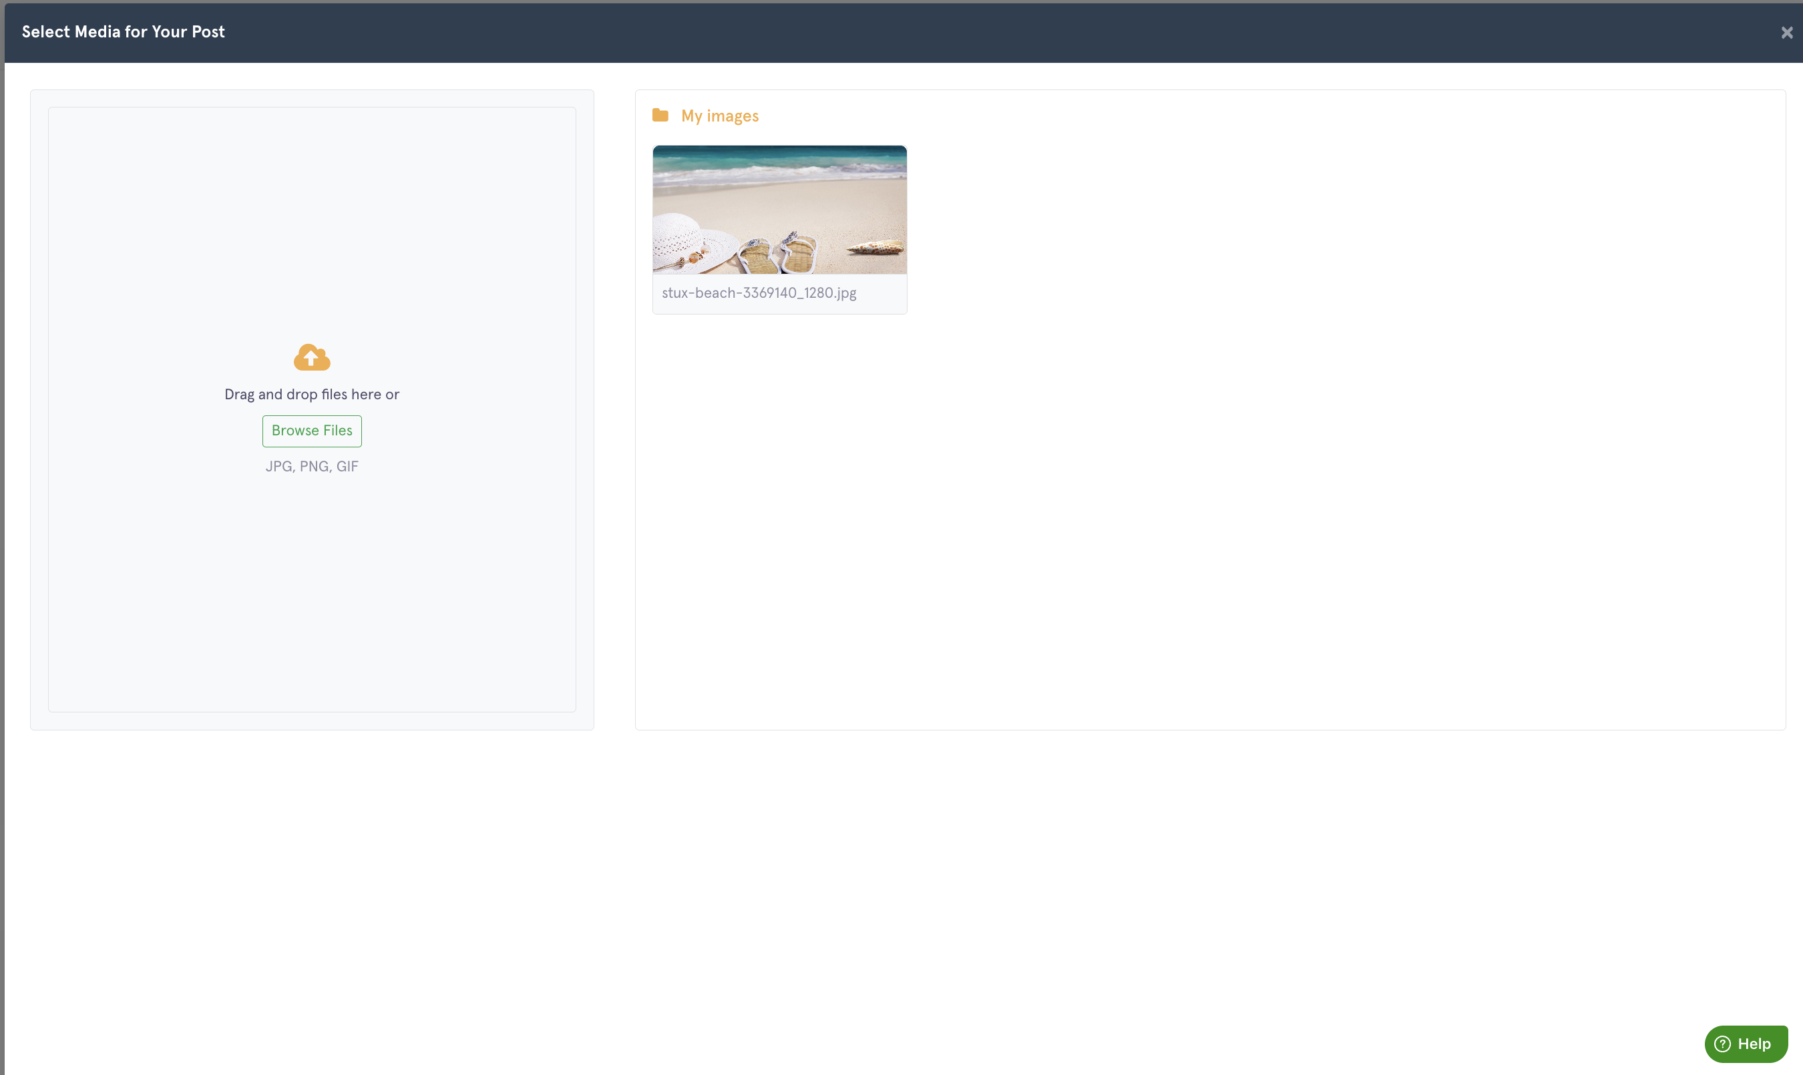Click the sandals in the beach thumbnail
The width and height of the screenshot is (1803, 1075).
(x=779, y=255)
